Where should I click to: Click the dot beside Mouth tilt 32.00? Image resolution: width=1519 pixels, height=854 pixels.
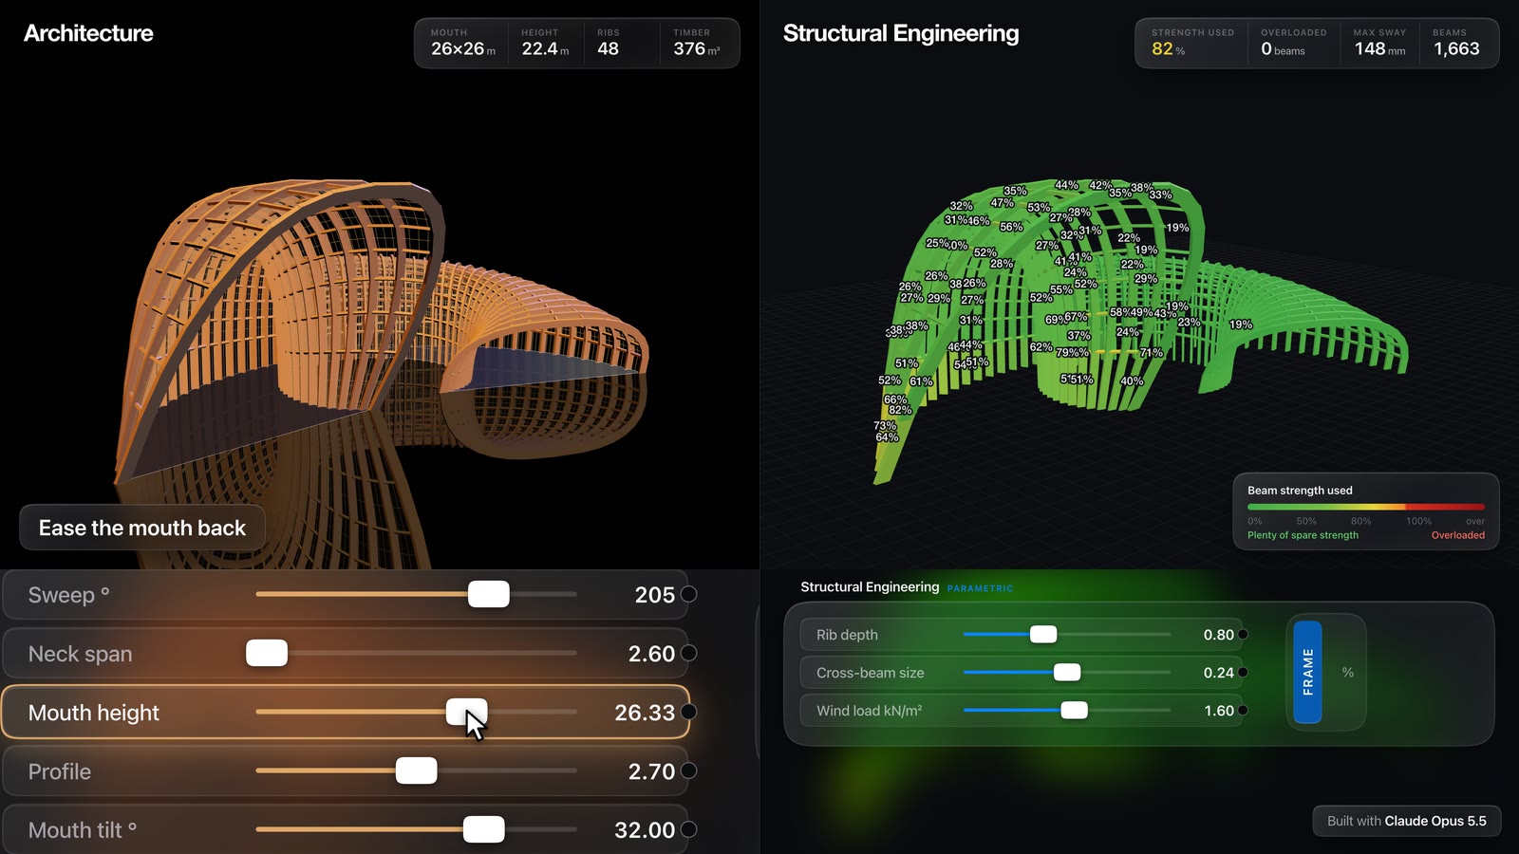[x=689, y=829]
